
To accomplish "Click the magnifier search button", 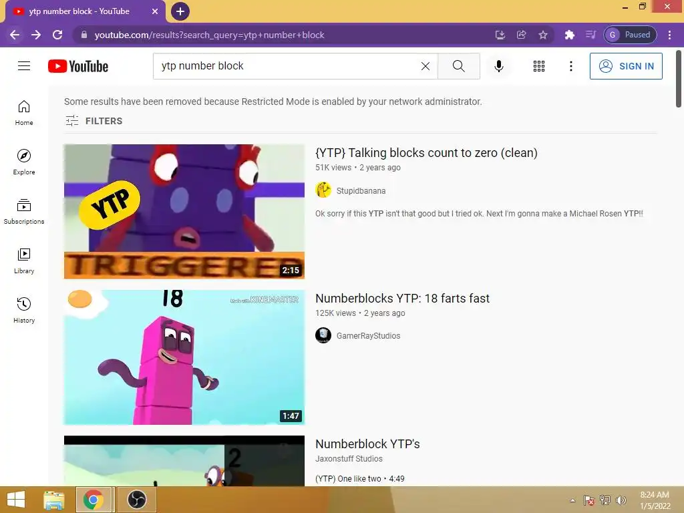I will (x=458, y=66).
